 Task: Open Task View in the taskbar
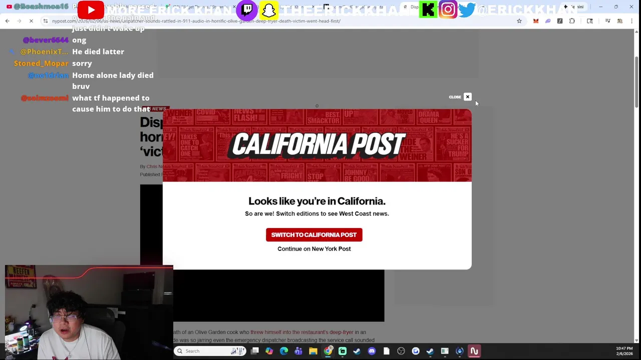(255, 351)
